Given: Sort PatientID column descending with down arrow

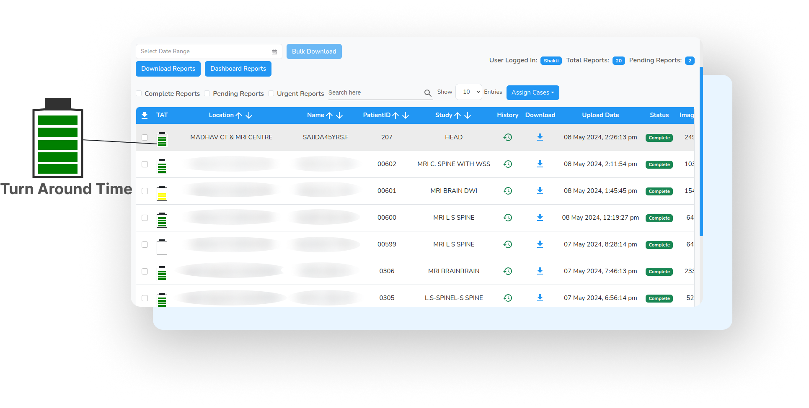Looking at the screenshot, I should [406, 115].
